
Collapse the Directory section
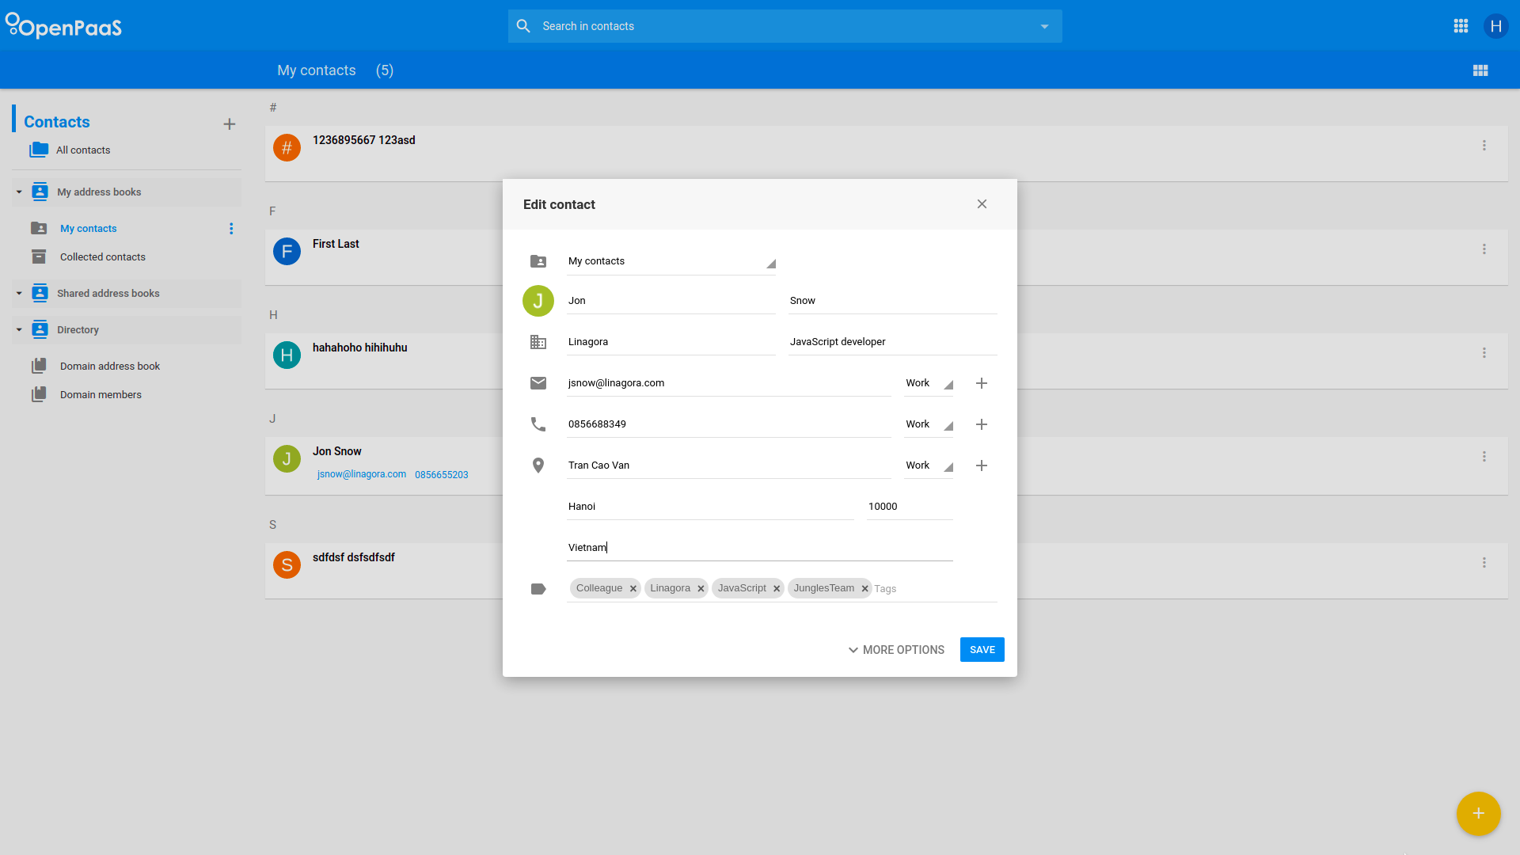click(x=19, y=329)
